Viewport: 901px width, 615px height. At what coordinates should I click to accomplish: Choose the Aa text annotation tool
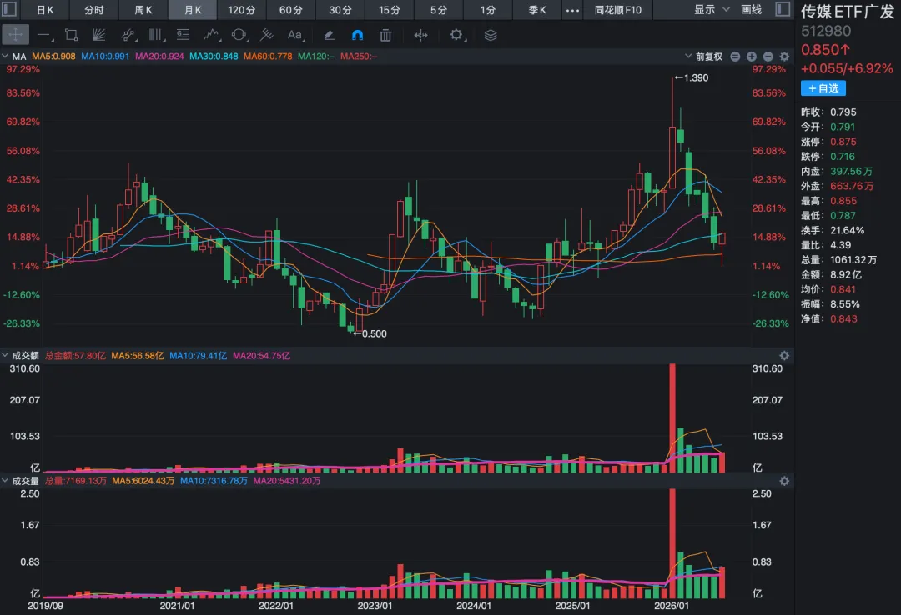[x=295, y=35]
